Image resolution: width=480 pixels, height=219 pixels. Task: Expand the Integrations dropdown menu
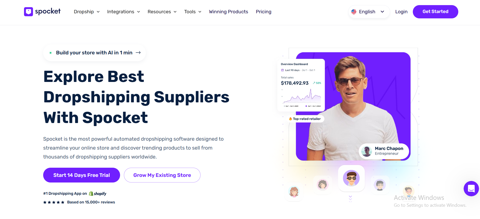tap(123, 12)
